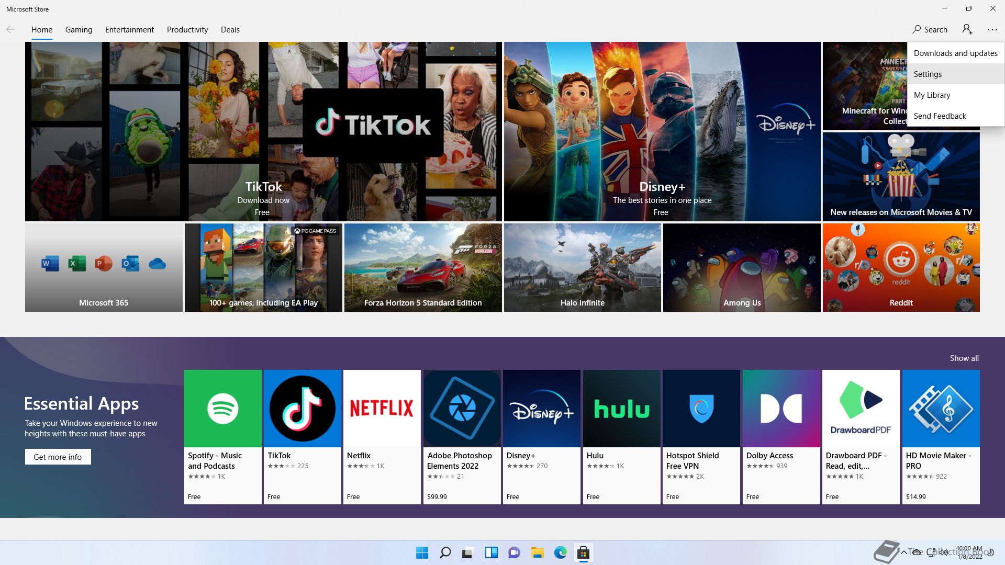Click the Get more info button
1005x565 pixels.
[x=58, y=457]
